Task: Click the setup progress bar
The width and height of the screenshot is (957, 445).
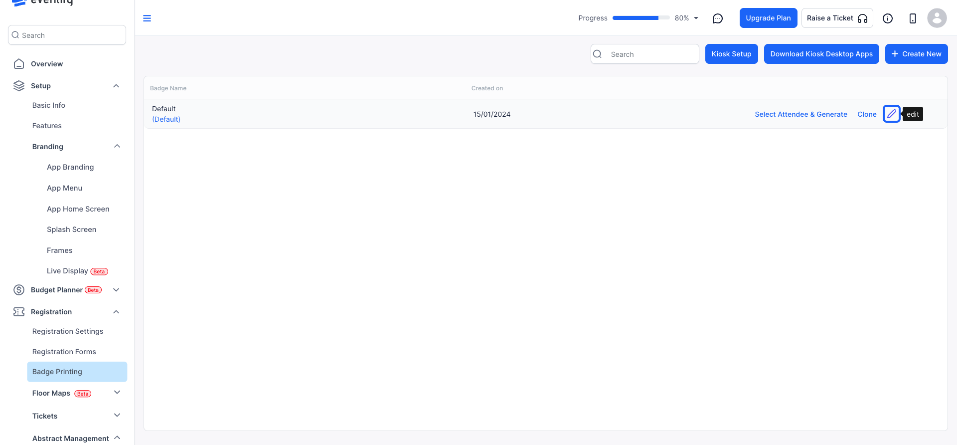Action: pos(641,18)
